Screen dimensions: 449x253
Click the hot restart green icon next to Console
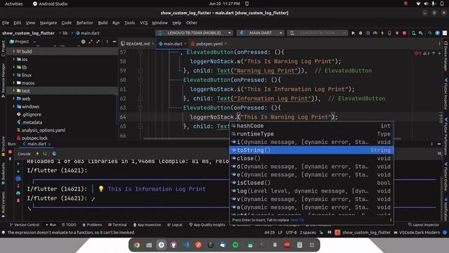(x=45, y=154)
